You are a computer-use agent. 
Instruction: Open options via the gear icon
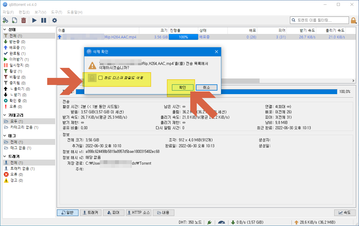(55, 20)
